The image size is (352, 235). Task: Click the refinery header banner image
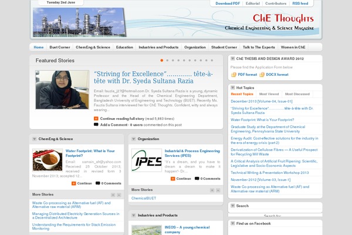point(79,22)
